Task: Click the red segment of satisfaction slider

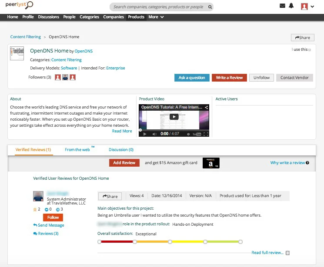Action: click(x=117, y=242)
